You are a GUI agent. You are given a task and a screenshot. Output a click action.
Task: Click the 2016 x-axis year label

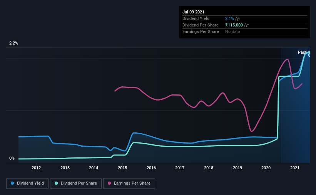coord(151,168)
